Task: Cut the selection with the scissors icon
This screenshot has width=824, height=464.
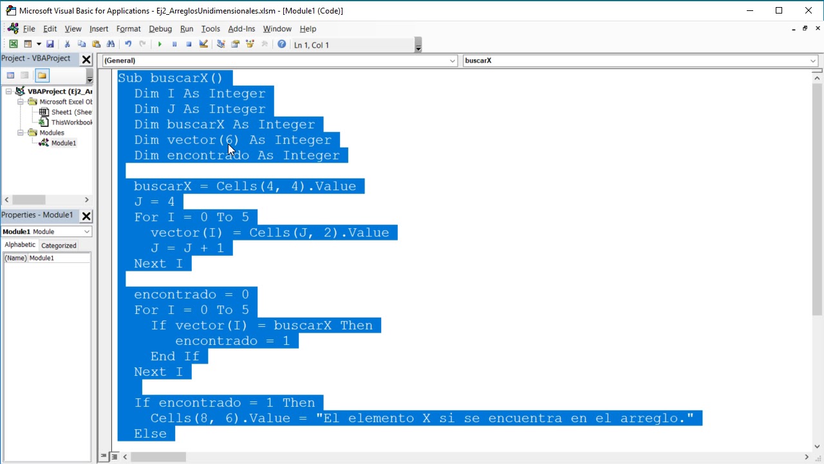Action: point(67,44)
